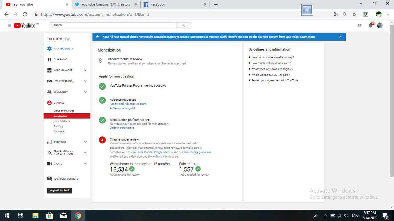Click the Create camera icon
The width and height of the screenshot is (394, 221).
pyautogui.click(x=49, y=164)
